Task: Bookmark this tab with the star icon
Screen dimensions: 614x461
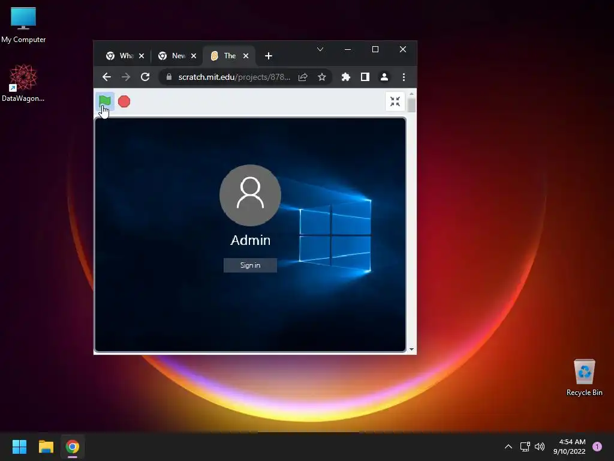Action: pyautogui.click(x=322, y=77)
